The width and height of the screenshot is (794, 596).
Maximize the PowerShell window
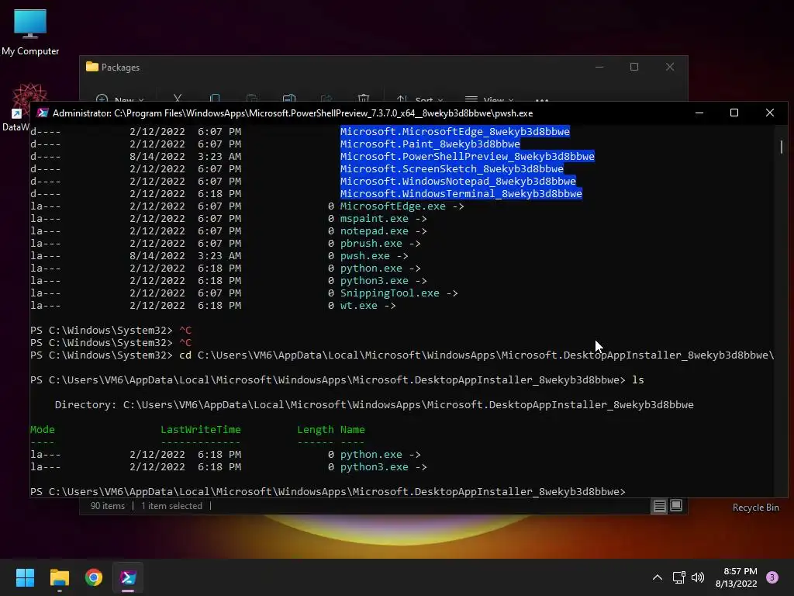pos(734,113)
